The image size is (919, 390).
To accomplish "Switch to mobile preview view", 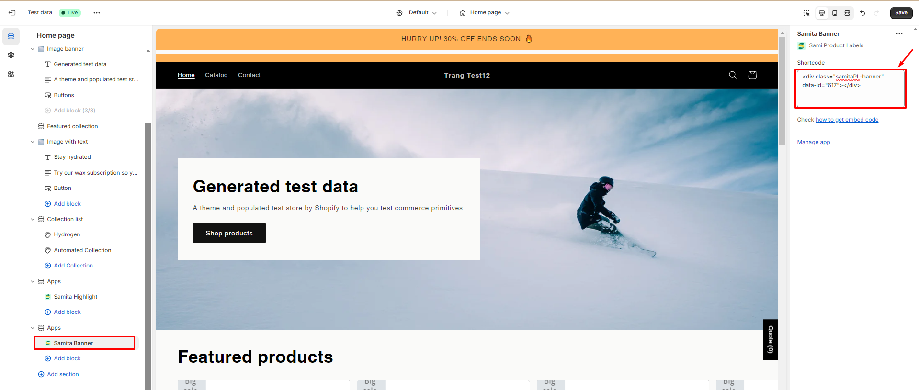I will [x=835, y=13].
